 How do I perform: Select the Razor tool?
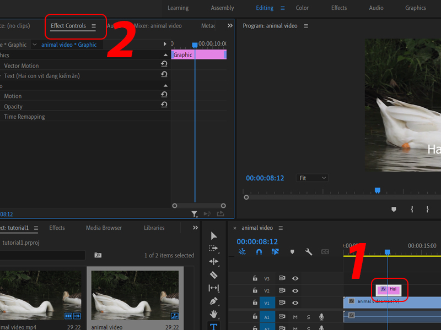pos(214,275)
